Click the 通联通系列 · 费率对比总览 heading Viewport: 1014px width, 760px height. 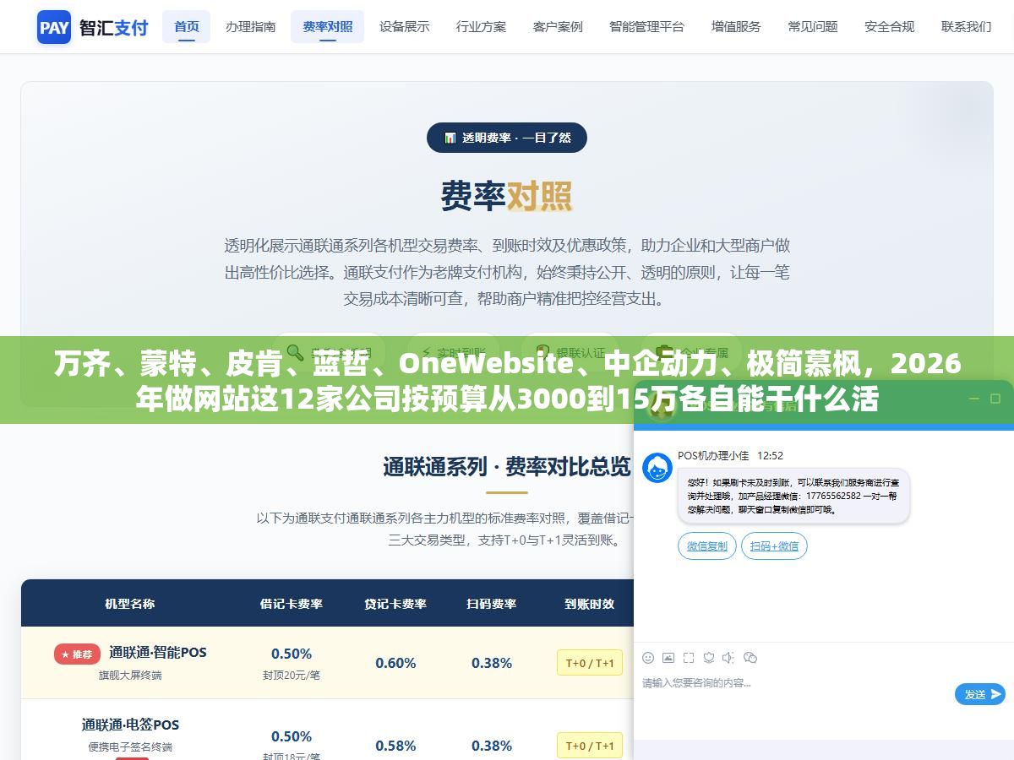506,466
